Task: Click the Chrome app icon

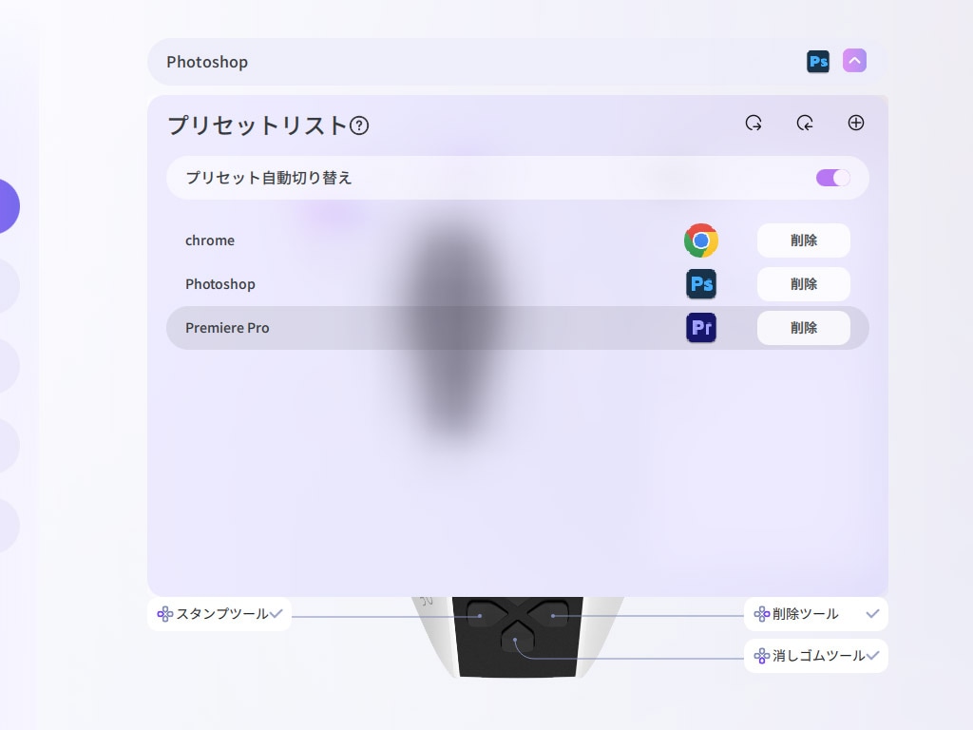Action: (701, 240)
